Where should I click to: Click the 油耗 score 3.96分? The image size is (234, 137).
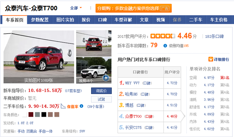(x=209, y=100)
